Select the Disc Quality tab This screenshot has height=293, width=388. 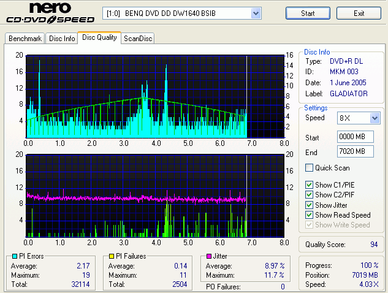[x=99, y=38]
